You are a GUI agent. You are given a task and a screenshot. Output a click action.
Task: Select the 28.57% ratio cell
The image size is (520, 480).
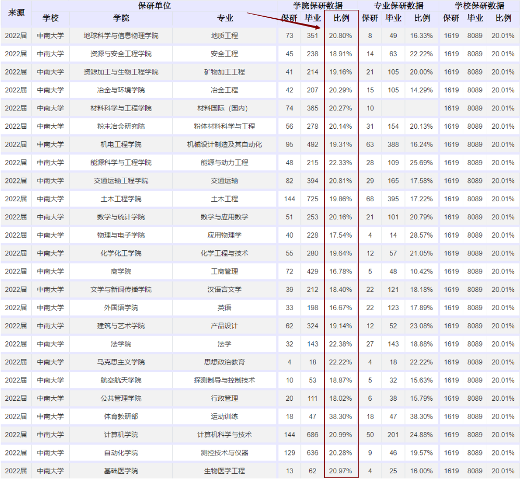(x=421, y=235)
